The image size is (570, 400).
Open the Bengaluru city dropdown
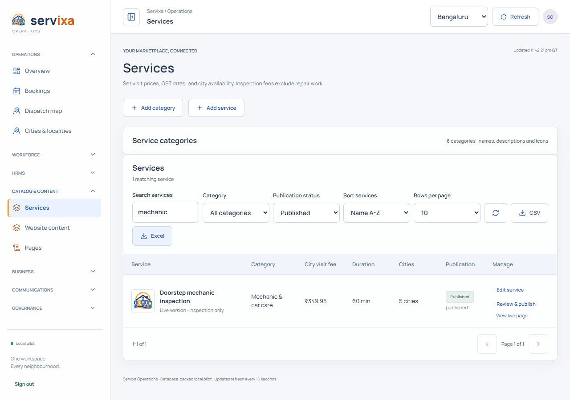459,17
